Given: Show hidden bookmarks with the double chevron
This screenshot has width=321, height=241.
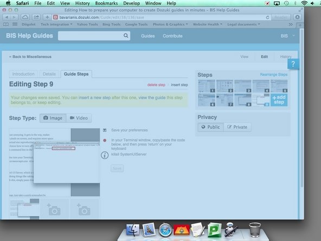Looking at the screenshot, I should (x=291, y=24).
